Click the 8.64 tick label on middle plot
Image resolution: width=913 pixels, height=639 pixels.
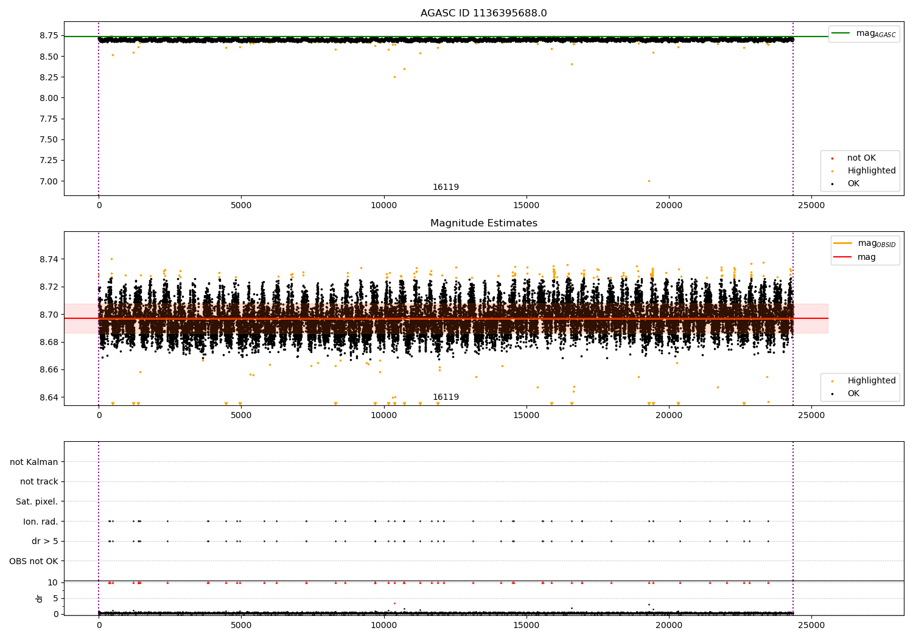click(x=47, y=397)
